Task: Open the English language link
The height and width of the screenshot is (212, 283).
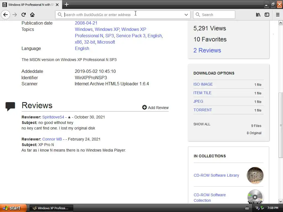Action: point(82,48)
